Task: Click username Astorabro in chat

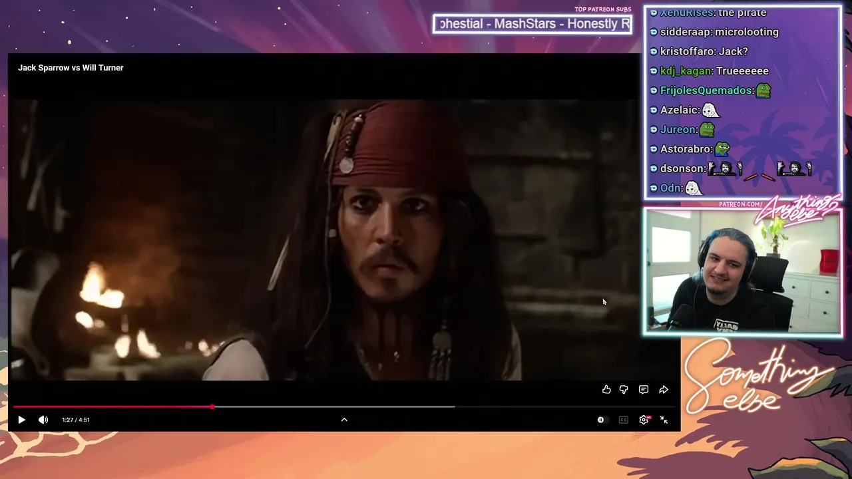Action: click(x=685, y=149)
